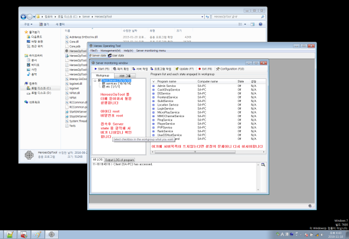Image resolution: width=349 pixels, height=239 pixels.
Task: Select the Admin Service row icon
Action: [x=154, y=86]
